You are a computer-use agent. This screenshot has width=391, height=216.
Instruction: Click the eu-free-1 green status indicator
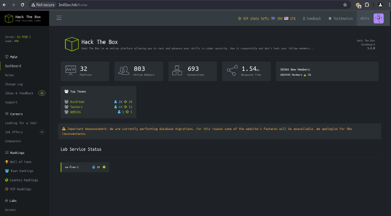[104, 167]
